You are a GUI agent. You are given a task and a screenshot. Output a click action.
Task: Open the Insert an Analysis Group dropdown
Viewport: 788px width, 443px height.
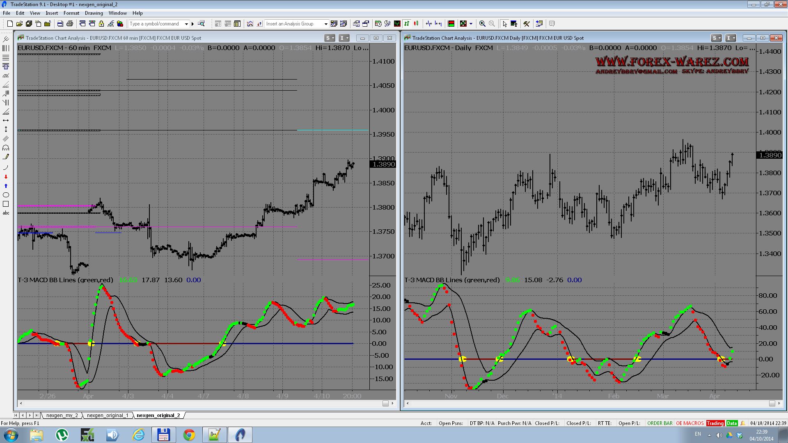click(326, 24)
